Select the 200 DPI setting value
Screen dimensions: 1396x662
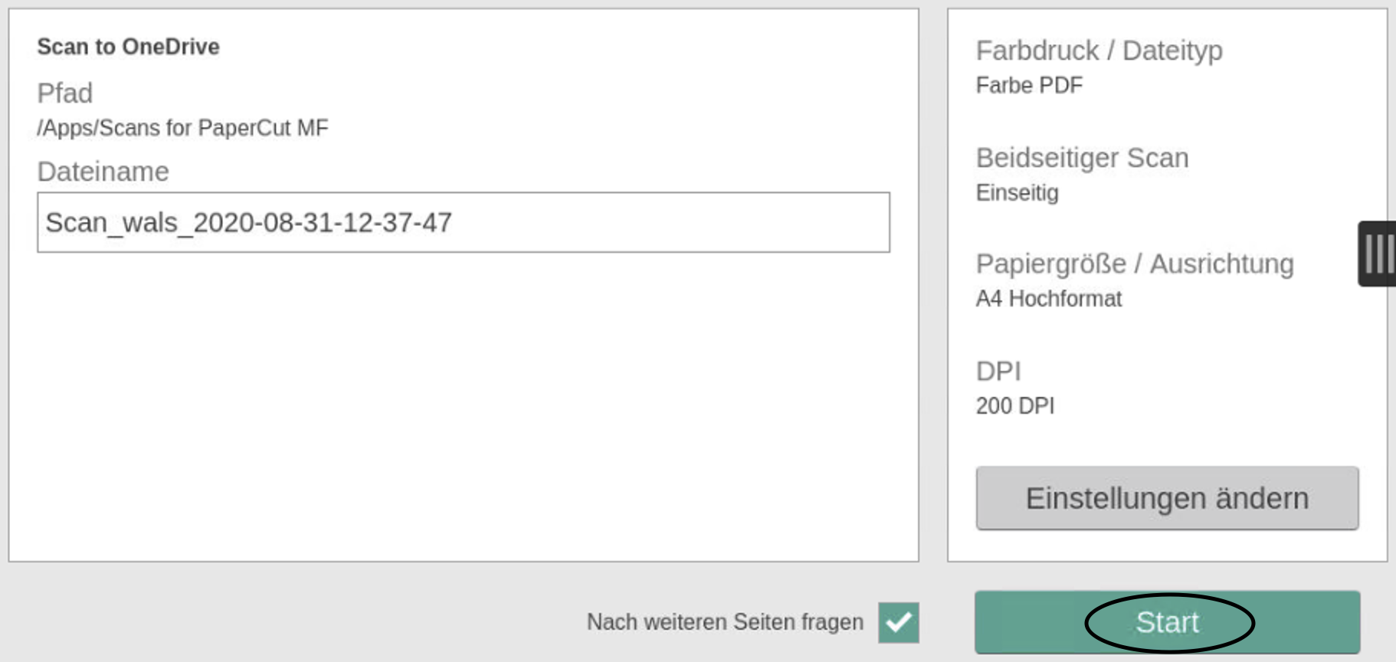coord(1014,405)
